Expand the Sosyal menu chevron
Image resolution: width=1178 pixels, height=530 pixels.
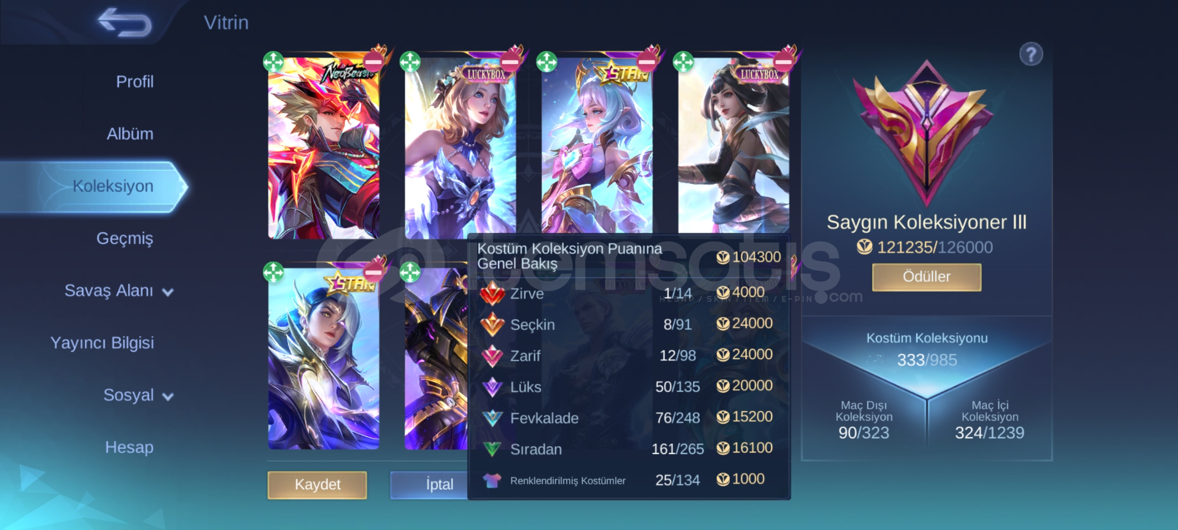(x=168, y=397)
